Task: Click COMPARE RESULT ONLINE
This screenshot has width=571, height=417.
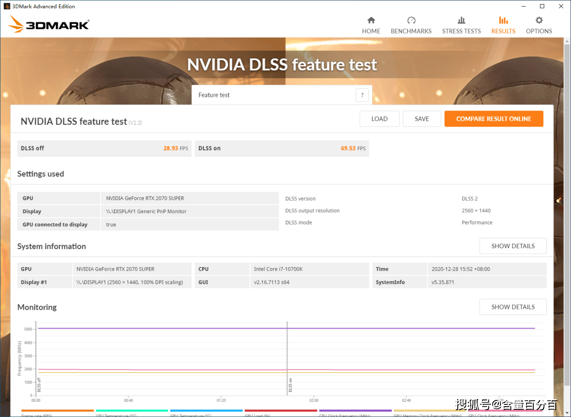Action: click(x=494, y=119)
